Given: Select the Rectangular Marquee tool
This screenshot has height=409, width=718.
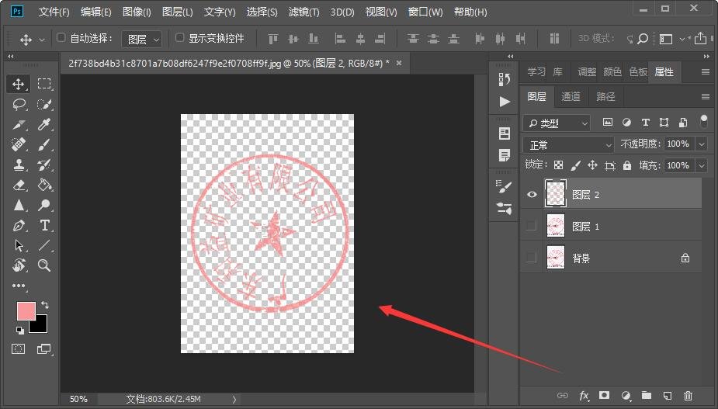Looking at the screenshot, I should point(44,84).
